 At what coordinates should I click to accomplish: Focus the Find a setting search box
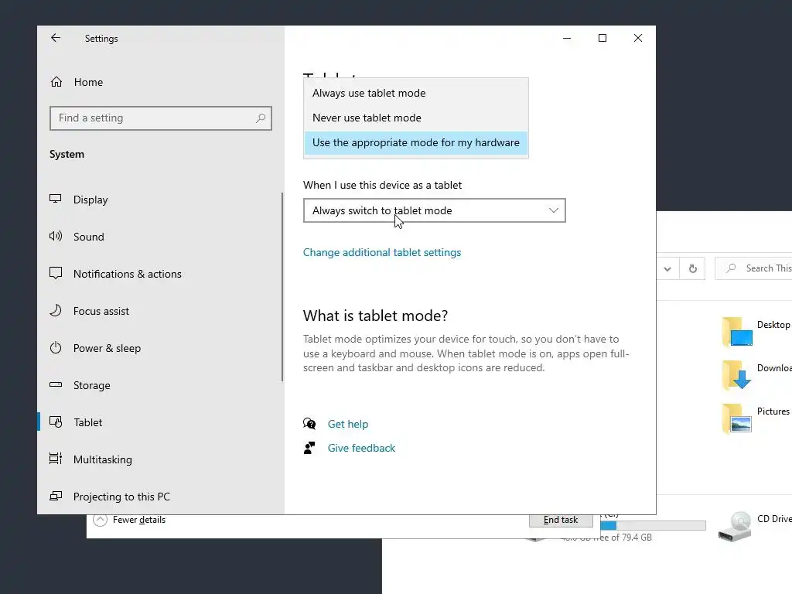point(161,118)
